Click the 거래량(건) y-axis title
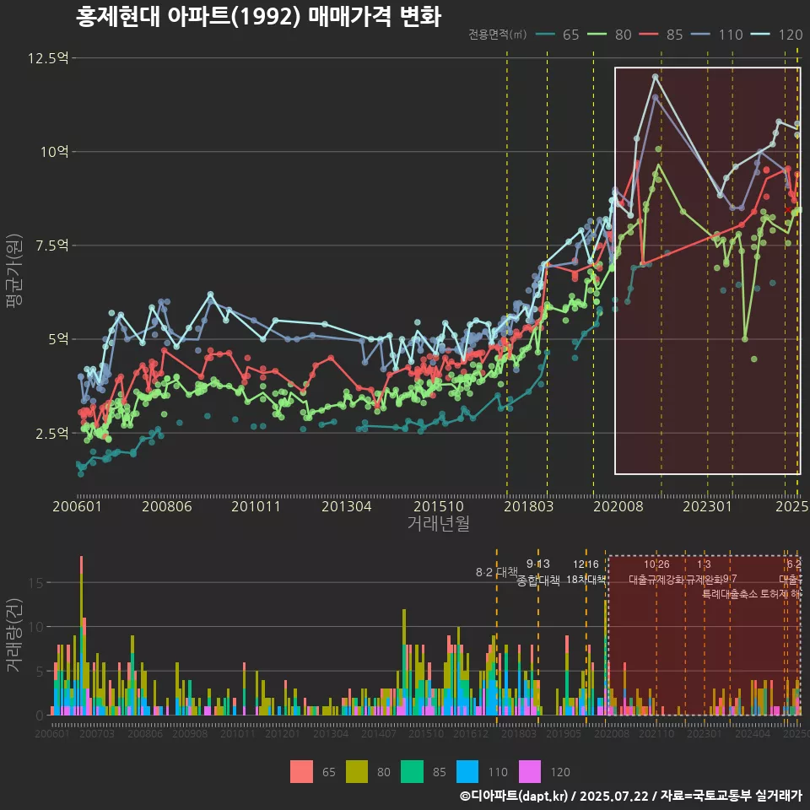Screen dimensions: 810x810 [x=13, y=635]
